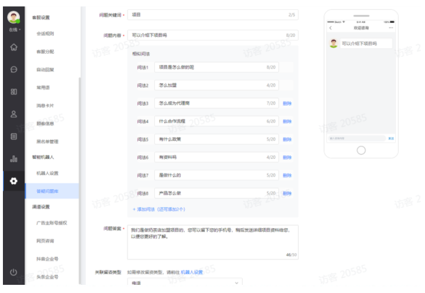Select the highlighted 问题库 menu item
Screen dimensions: 425x293
(x=52, y=191)
